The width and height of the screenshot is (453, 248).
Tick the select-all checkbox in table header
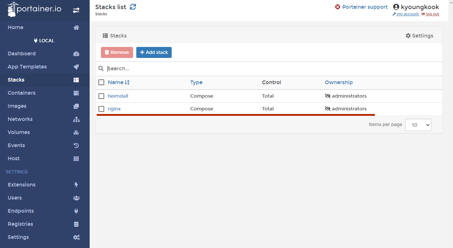coord(101,83)
